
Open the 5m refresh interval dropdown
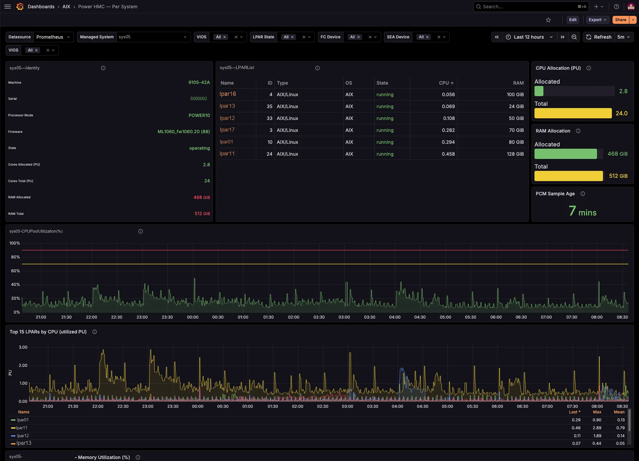click(624, 37)
